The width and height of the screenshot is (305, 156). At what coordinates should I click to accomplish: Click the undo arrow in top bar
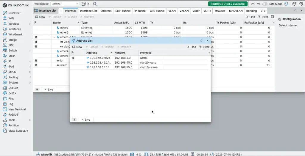pos(253,4)
